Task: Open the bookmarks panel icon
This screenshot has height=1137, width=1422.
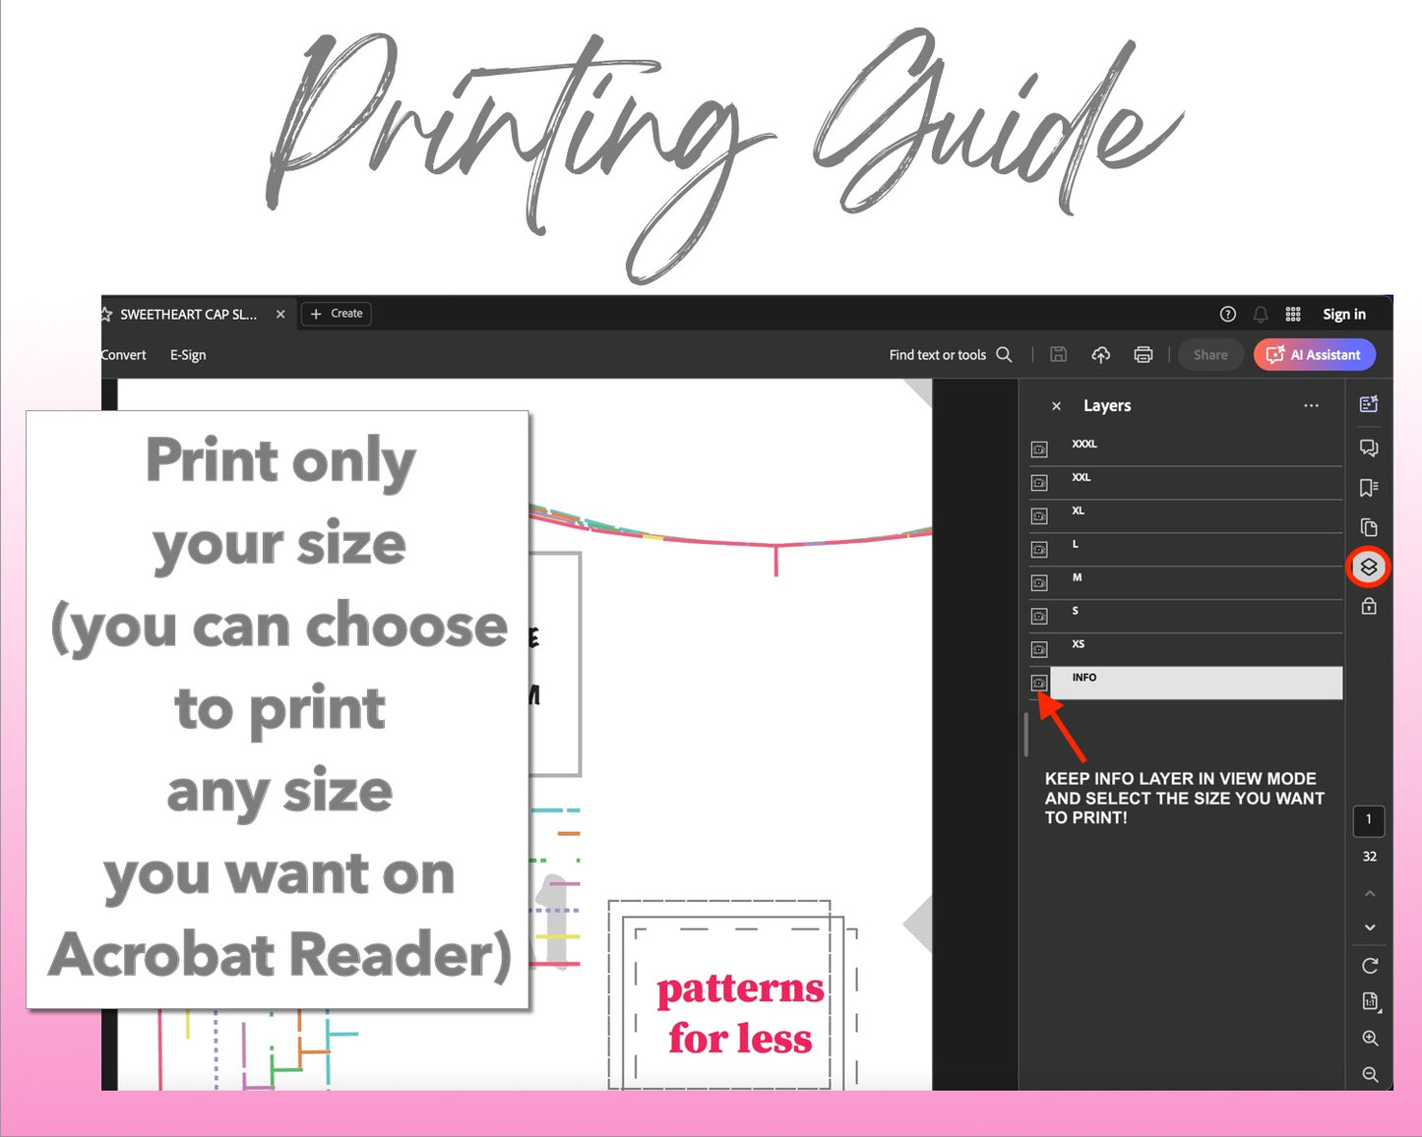Action: [1368, 488]
